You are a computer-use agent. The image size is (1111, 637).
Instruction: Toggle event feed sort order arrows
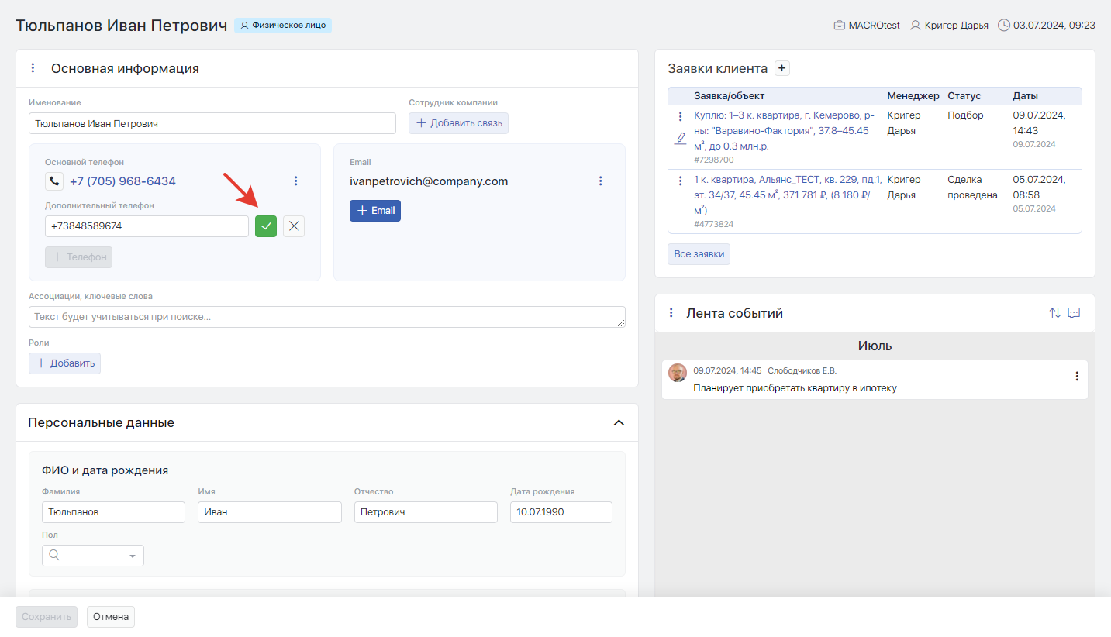[1054, 313]
